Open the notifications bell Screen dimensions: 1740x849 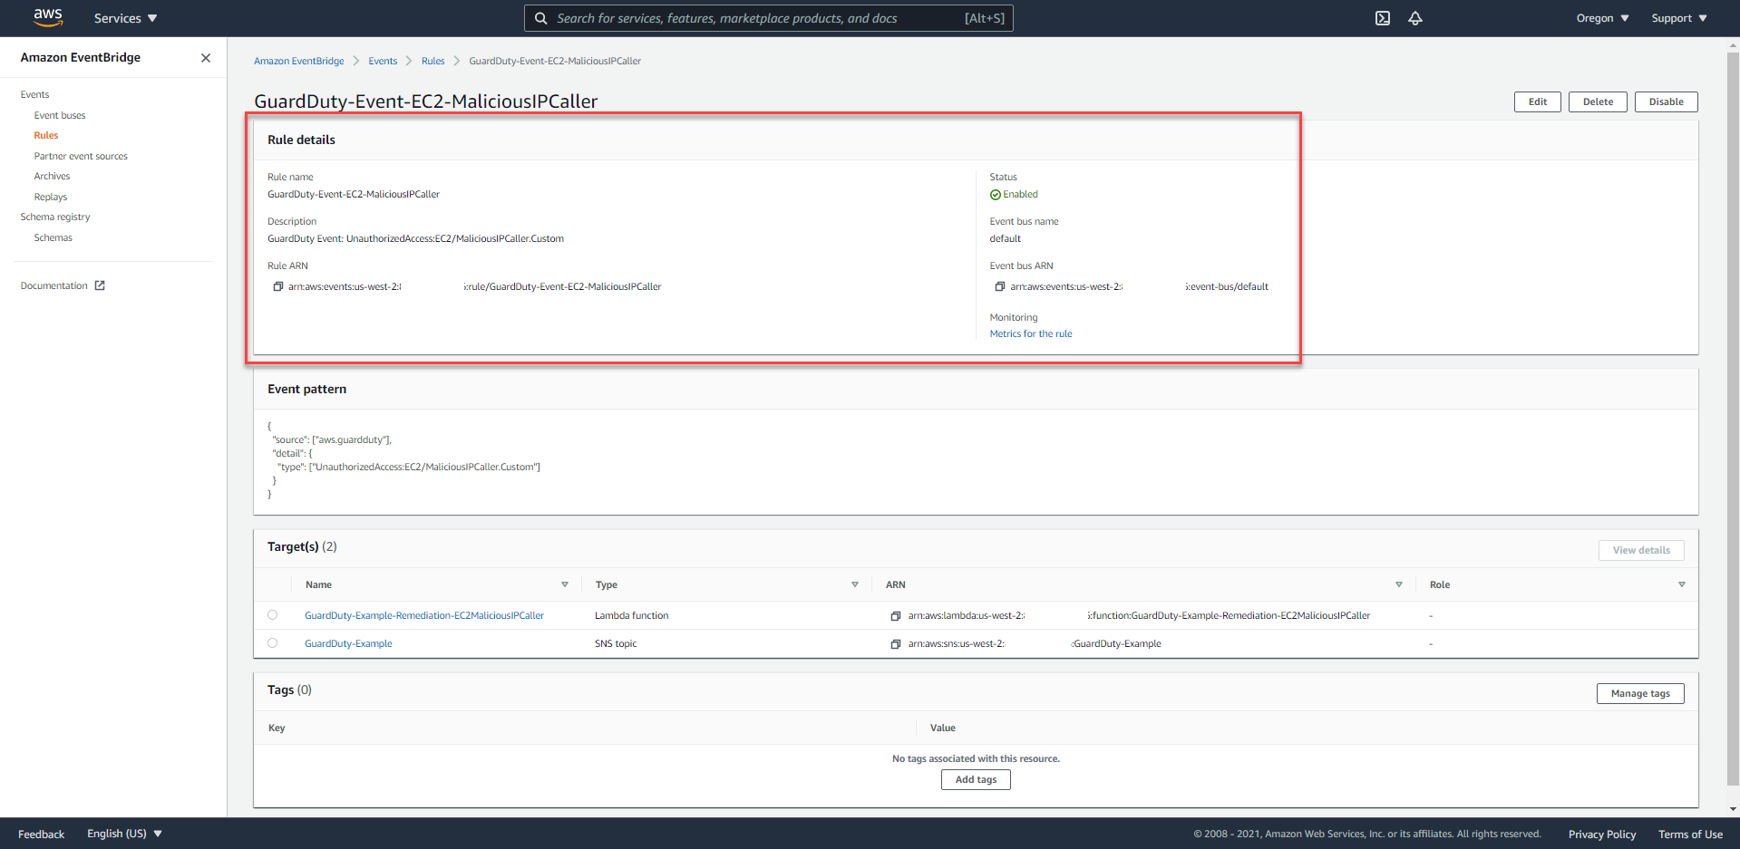(1415, 18)
